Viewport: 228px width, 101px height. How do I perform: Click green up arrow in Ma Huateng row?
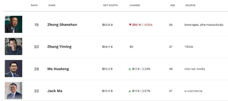tap(130, 69)
